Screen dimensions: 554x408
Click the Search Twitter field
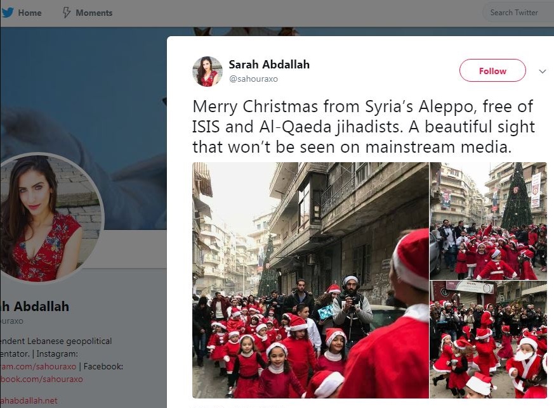pyautogui.click(x=518, y=12)
